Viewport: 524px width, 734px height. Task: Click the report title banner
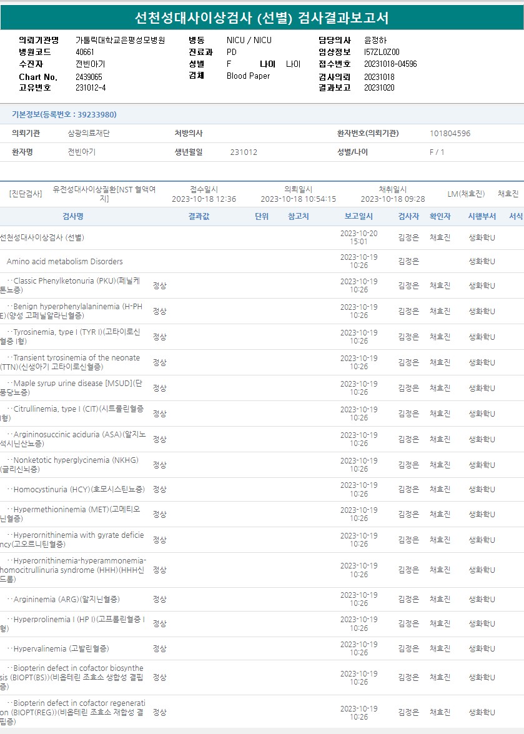pos(262,17)
